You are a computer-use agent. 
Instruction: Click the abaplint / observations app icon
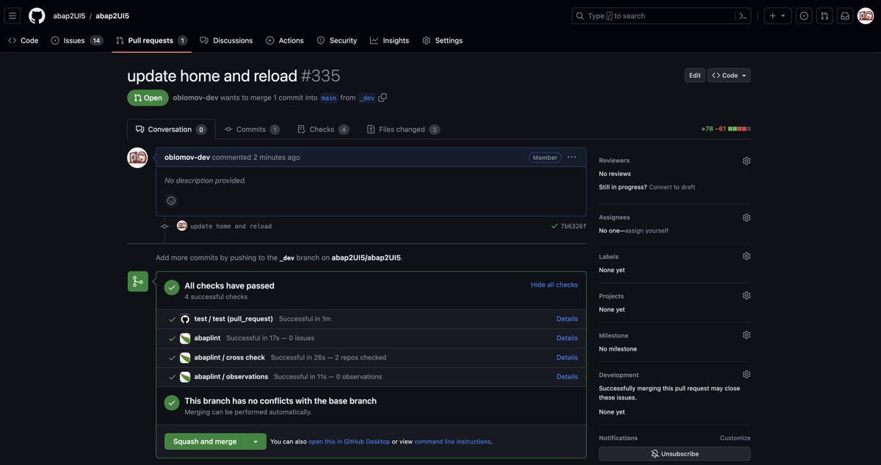[x=185, y=377]
